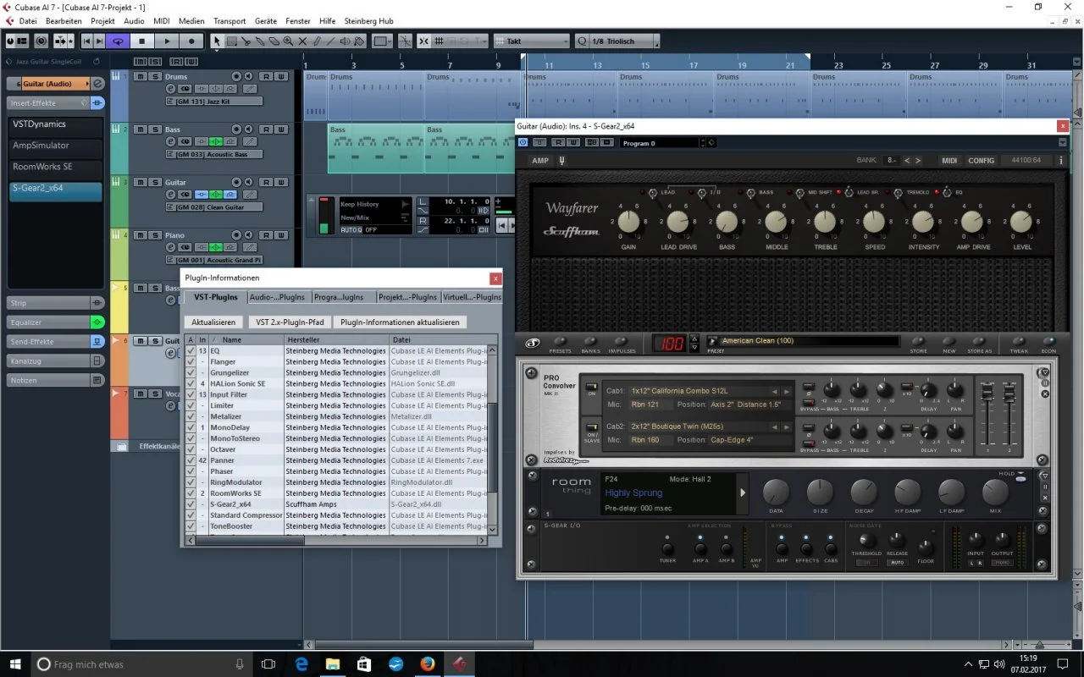This screenshot has width=1084, height=677.
Task: Activate the Cycle loop transport button
Action: pos(117,41)
